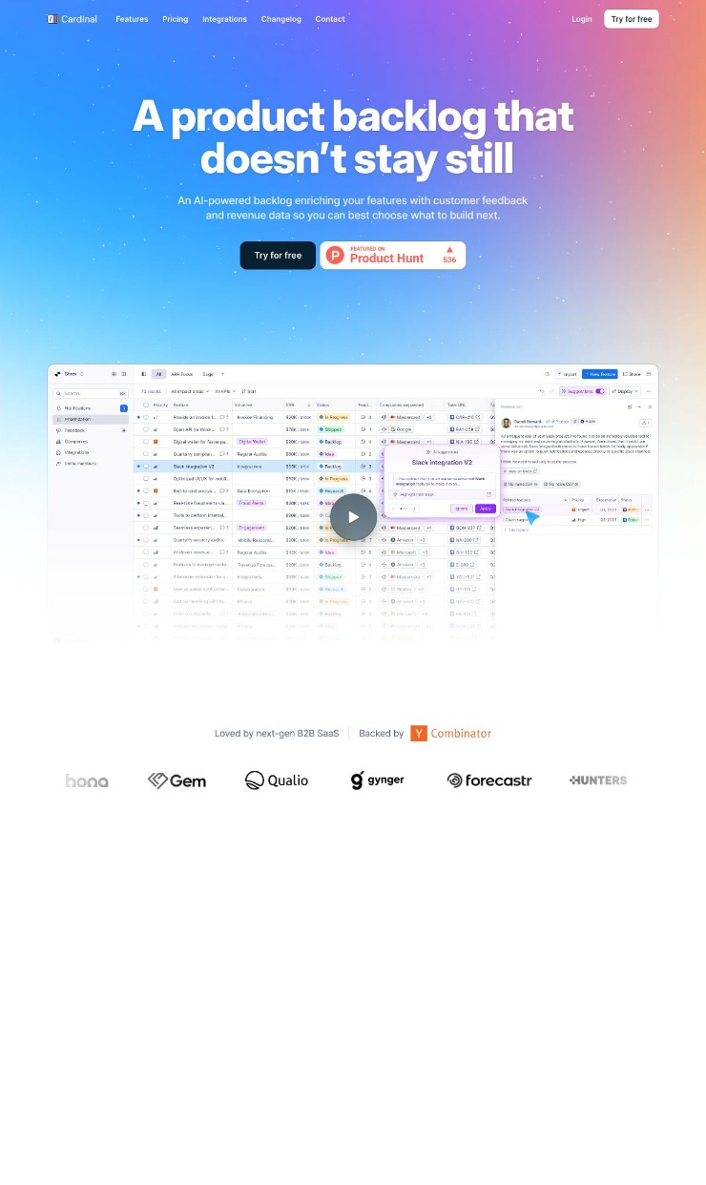
Task: Open Integrations in the top navigation bar
Action: [x=224, y=19]
